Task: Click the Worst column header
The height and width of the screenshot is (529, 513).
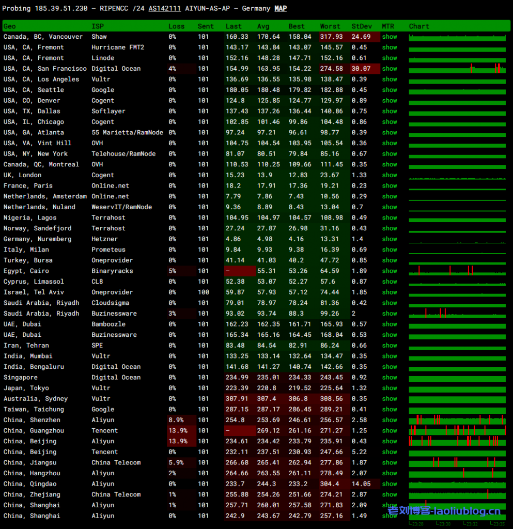Action: point(330,26)
